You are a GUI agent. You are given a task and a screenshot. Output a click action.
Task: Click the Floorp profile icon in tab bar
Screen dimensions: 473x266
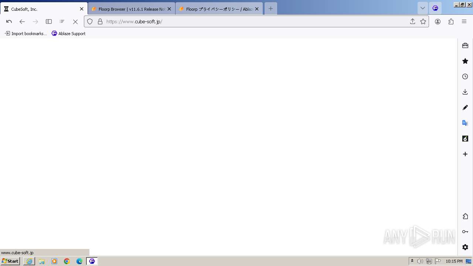[435, 8]
